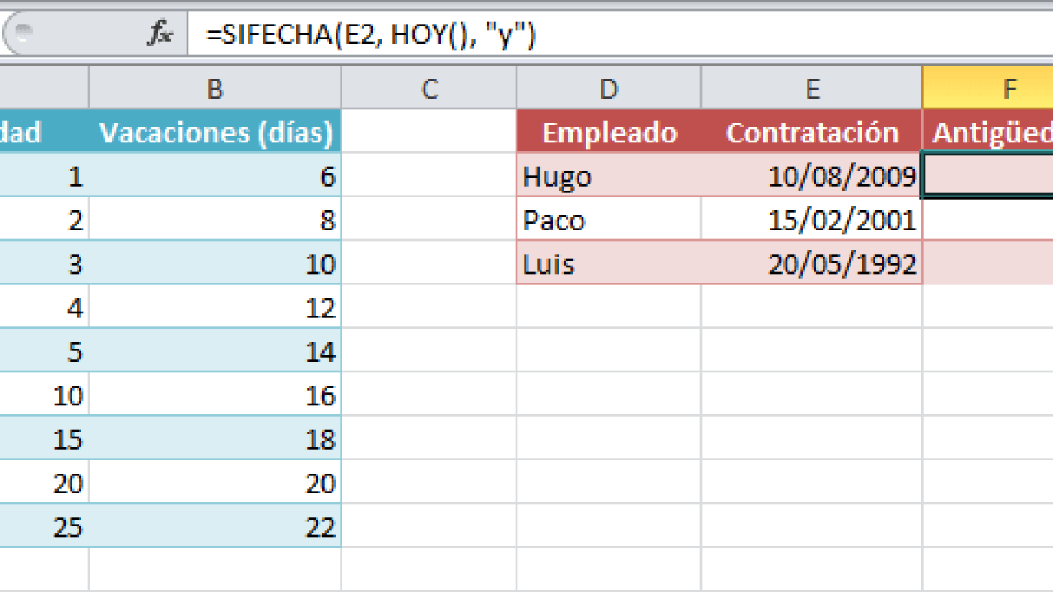Select column C header

coord(429,88)
